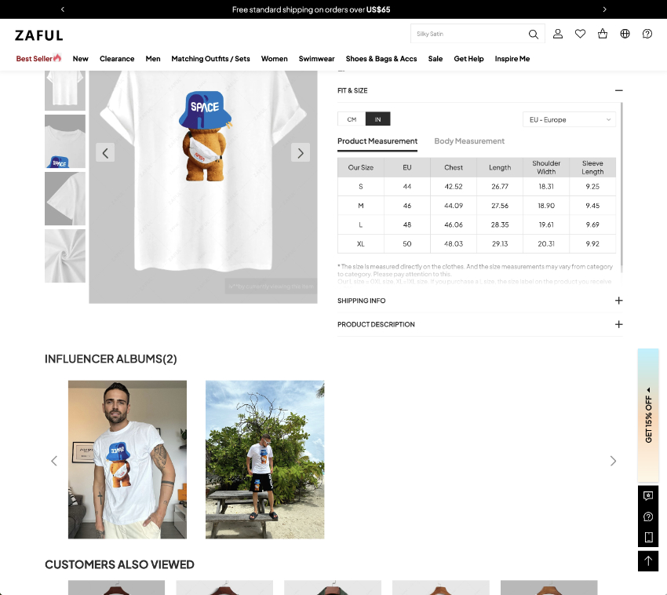Click the main product t-shirt image
Viewport: 667px width, 595px height.
click(x=203, y=187)
